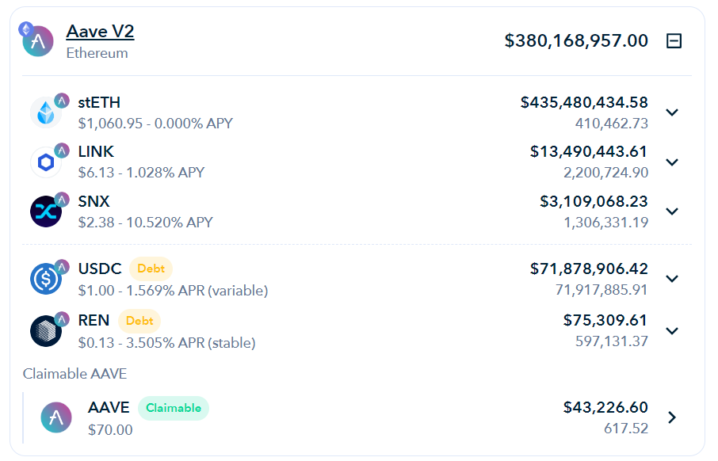The width and height of the screenshot is (718, 461).
Task: Click the USDC token icon
Action: tap(46, 278)
